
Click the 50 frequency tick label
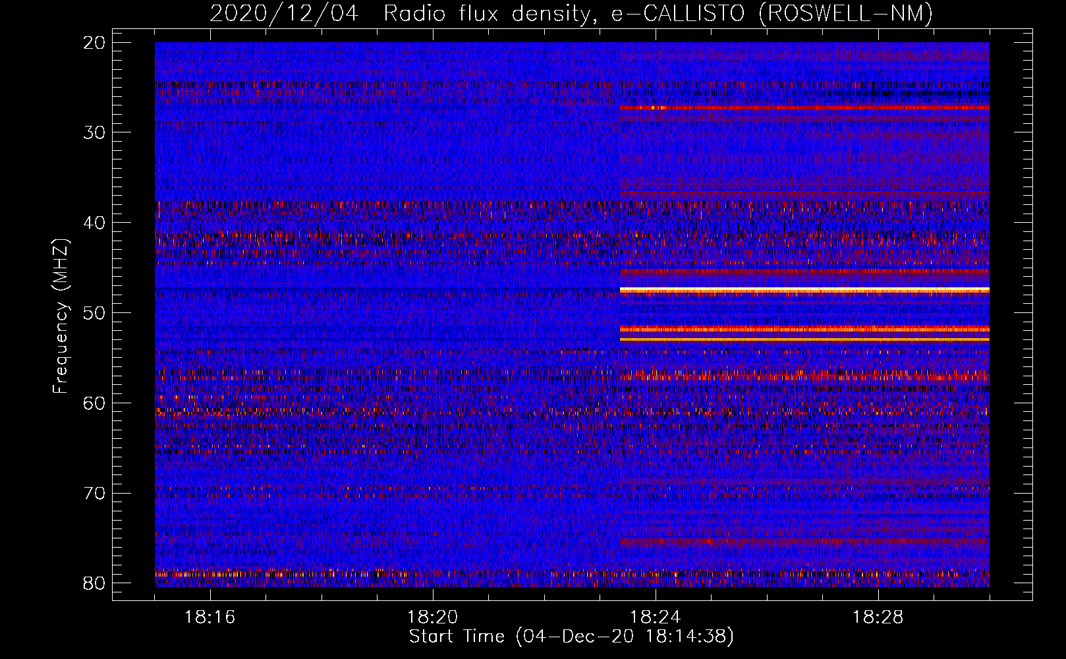(x=95, y=313)
